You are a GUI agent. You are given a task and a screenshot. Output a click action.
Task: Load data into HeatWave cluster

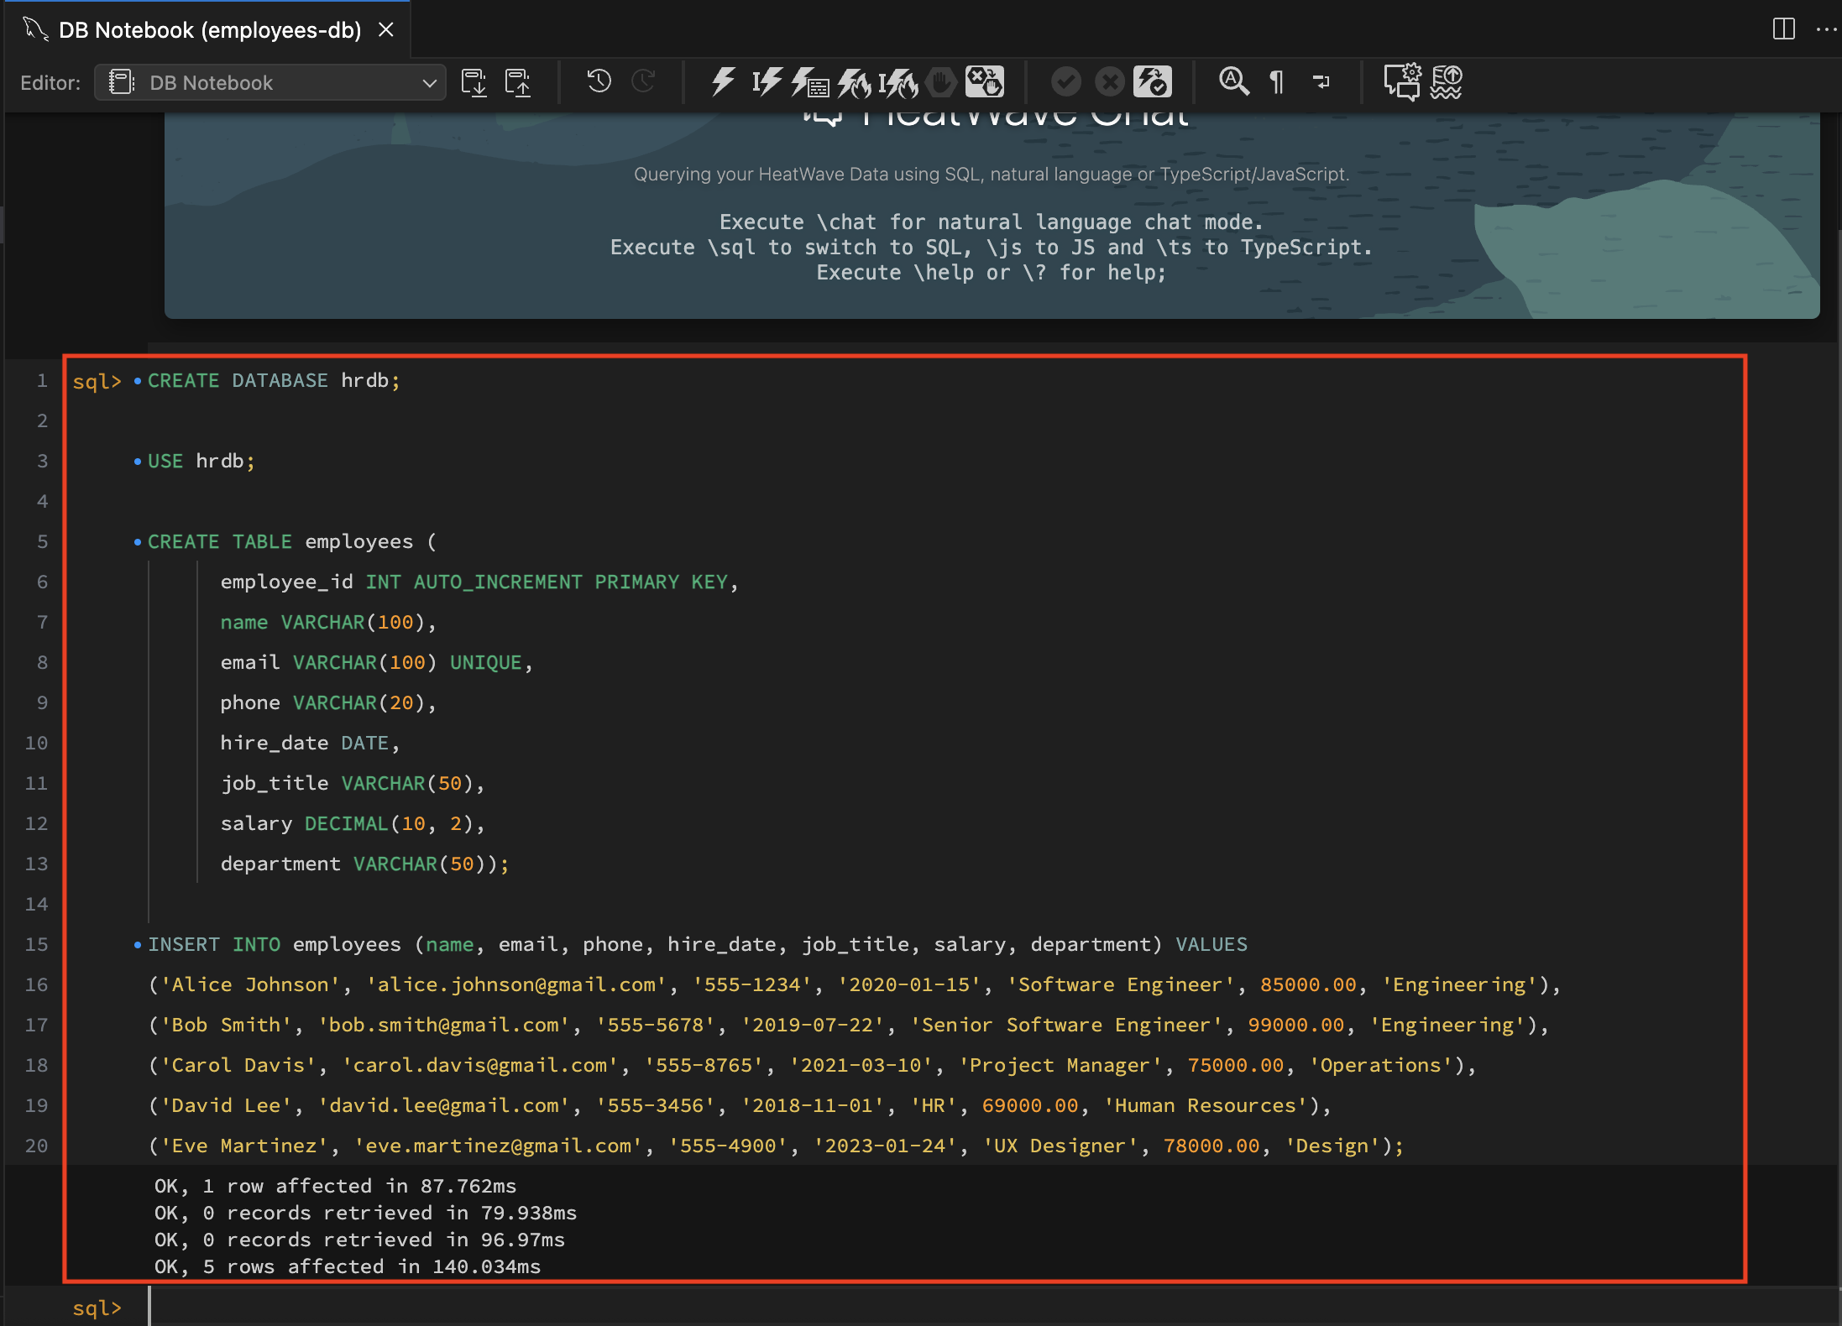[x=1447, y=82]
